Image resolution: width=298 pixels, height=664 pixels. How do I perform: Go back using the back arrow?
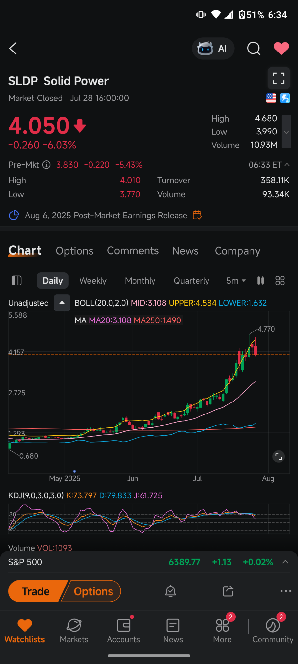[13, 49]
